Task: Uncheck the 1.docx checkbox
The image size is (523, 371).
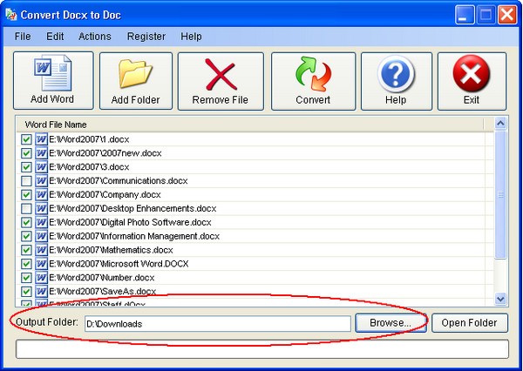Action: point(26,139)
